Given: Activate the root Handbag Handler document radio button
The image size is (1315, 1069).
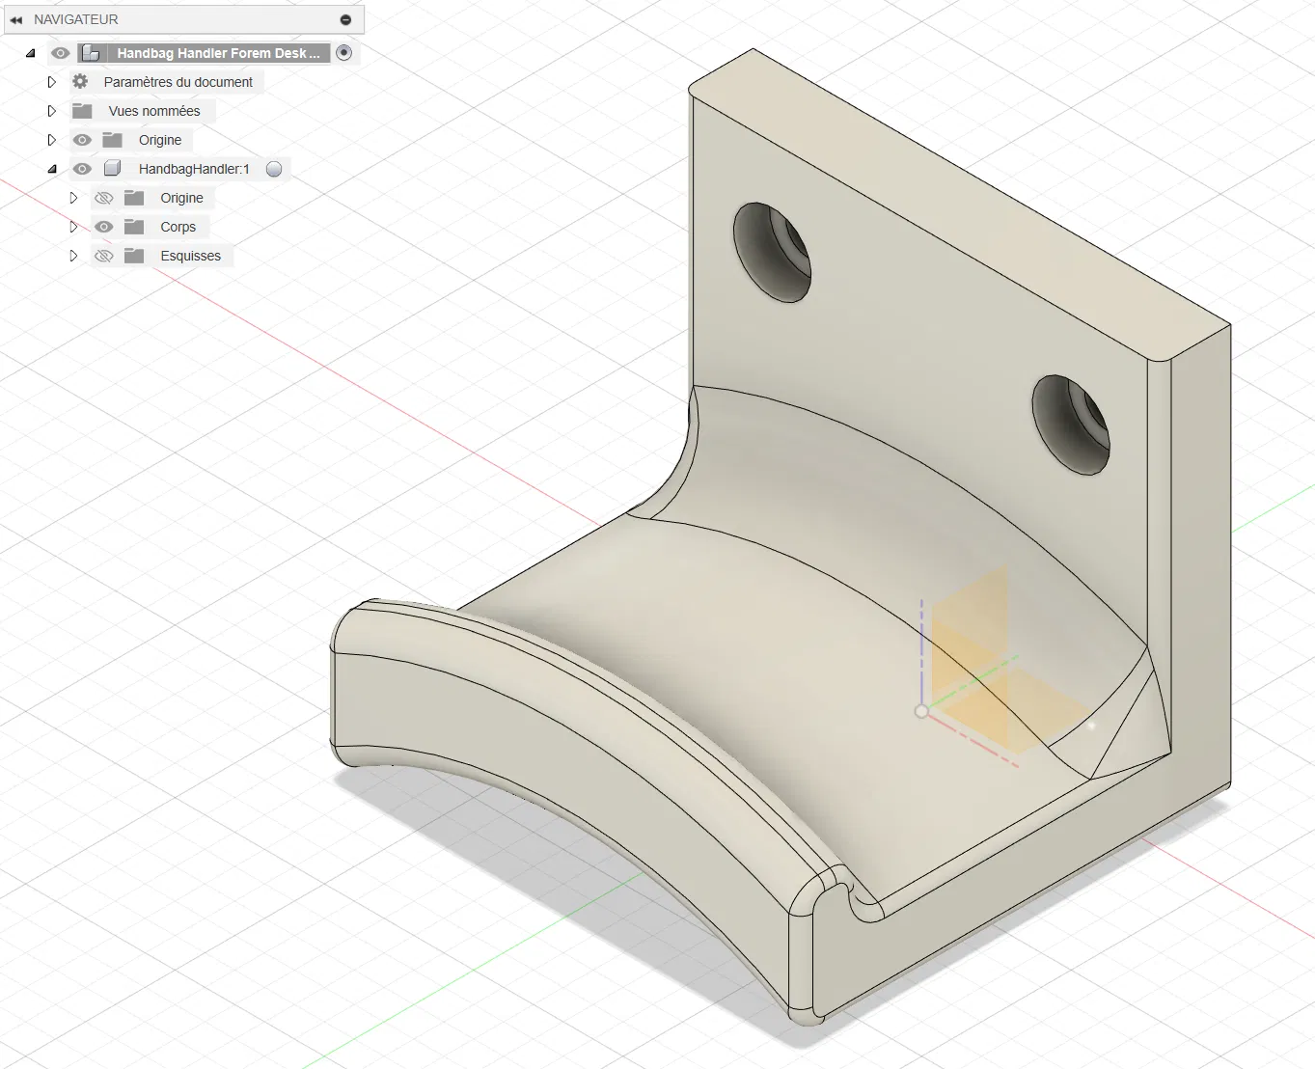Looking at the screenshot, I should tap(344, 53).
